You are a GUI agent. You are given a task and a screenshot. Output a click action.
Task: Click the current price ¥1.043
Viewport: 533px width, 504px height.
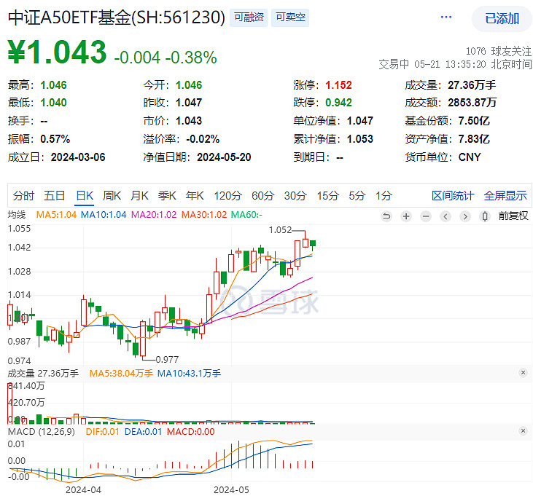tap(57, 52)
